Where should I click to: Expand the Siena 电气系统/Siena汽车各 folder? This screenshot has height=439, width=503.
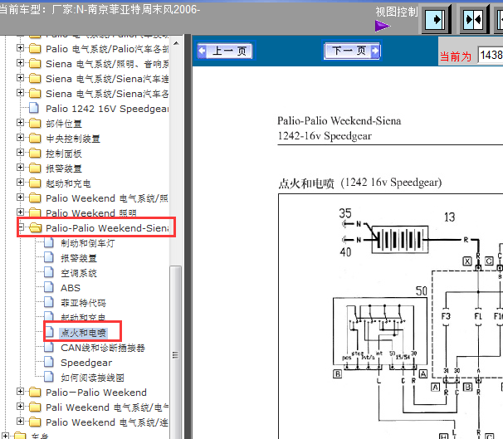[20, 93]
